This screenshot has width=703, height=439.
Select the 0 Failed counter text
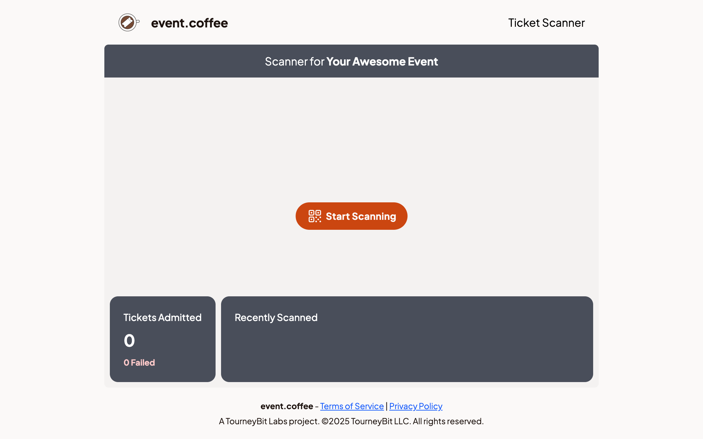(139, 363)
